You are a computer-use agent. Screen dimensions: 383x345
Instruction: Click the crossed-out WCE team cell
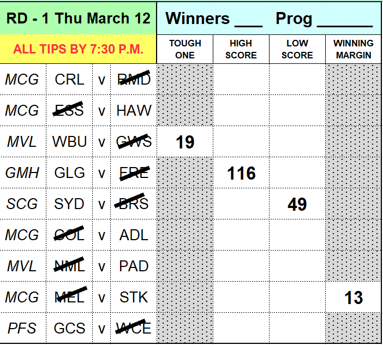[x=134, y=329]
